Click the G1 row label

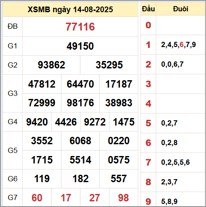[x=13, y=46]
